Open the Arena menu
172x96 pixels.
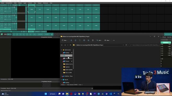tap(2, 3)
